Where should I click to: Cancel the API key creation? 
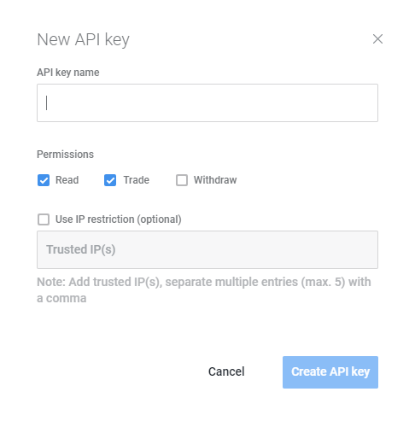[x=226, y=371]
